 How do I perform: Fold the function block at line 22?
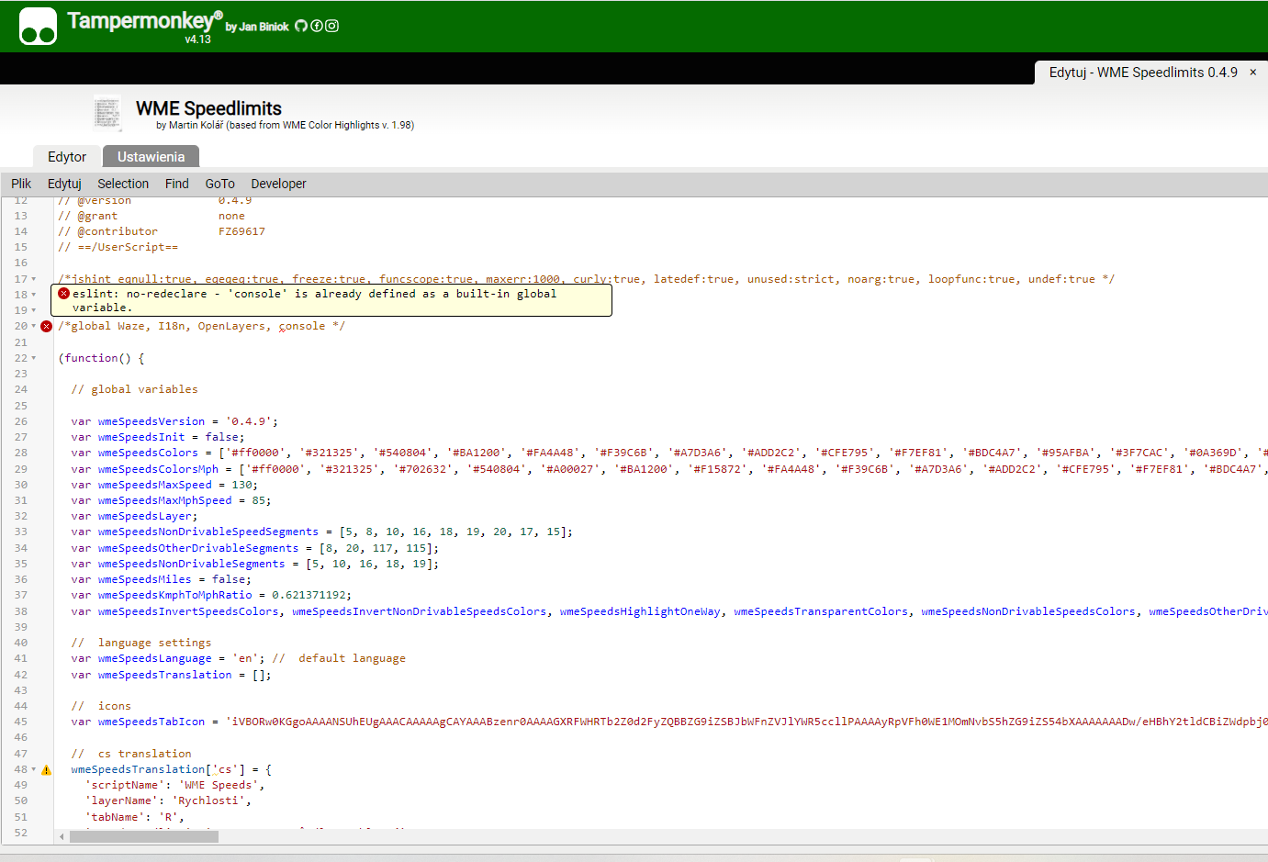point(34,358)
